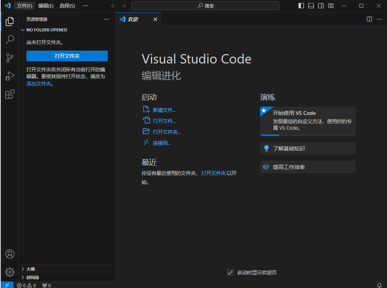387x288 pixels.
Task: Click the lightbulb icon on 了解基础知识
Action: [266, 148]
